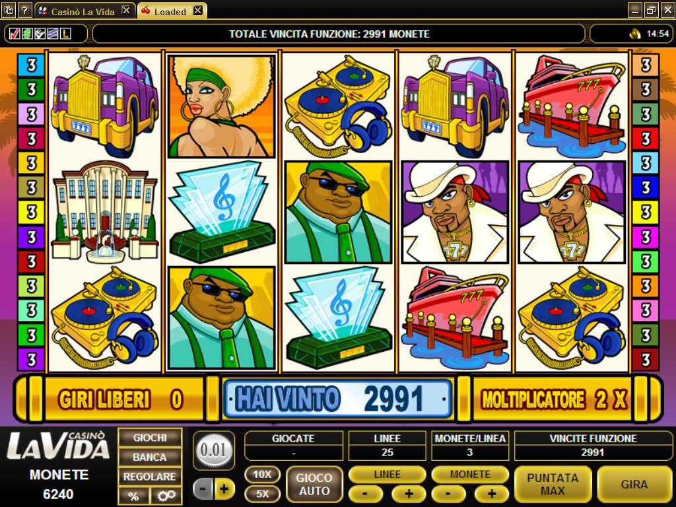Open the window list icon beside help
Screen dimensions: 676x507
coord(9,10)
